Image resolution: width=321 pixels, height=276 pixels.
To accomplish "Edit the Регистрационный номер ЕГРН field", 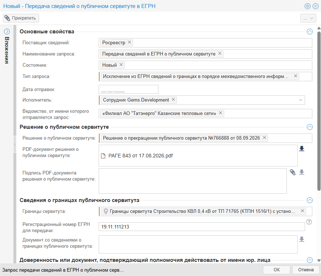I will click(202, 227).
